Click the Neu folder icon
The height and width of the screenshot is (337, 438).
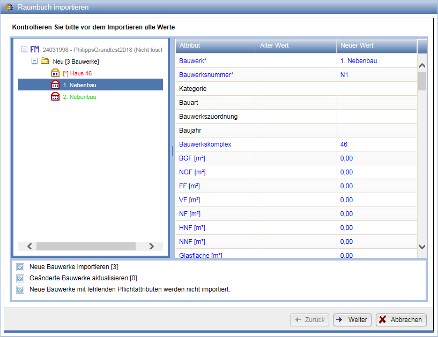pyautogui.click(x=45, y=62)
